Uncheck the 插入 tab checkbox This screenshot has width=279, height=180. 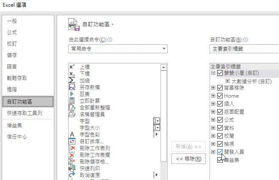pyautogui.click(x=220, y=104)
